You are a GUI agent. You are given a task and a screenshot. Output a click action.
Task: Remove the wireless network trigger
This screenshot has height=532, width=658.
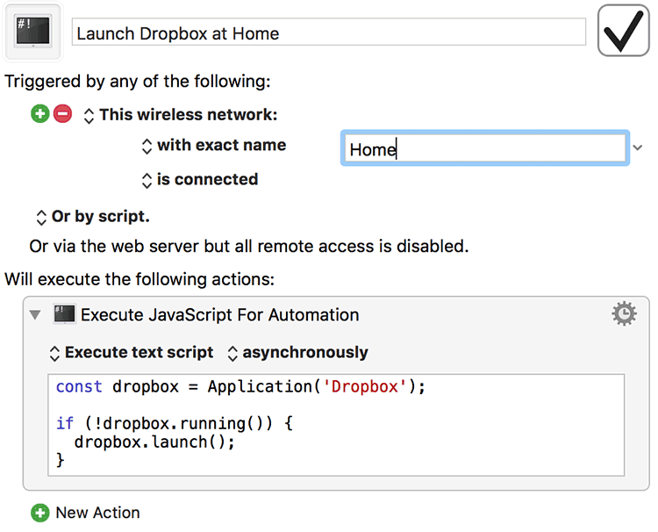tap(63, 114)
